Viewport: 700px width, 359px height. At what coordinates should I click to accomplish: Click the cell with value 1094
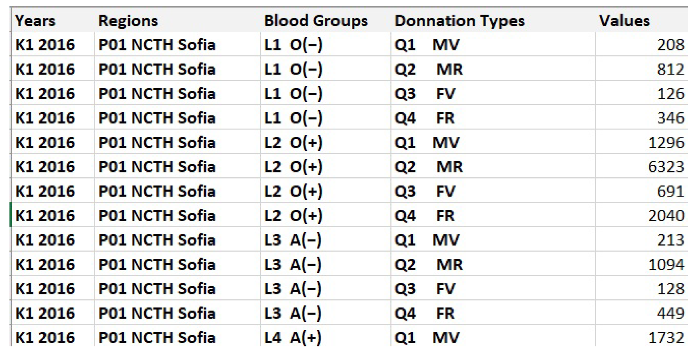(666, 264)
